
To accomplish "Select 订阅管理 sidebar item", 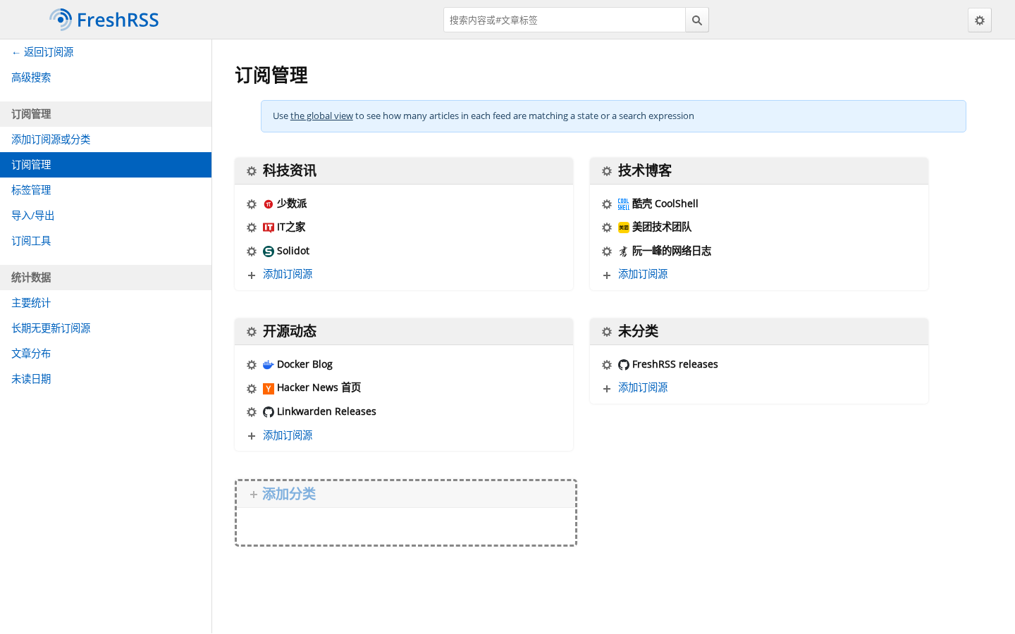I will 106,165.
